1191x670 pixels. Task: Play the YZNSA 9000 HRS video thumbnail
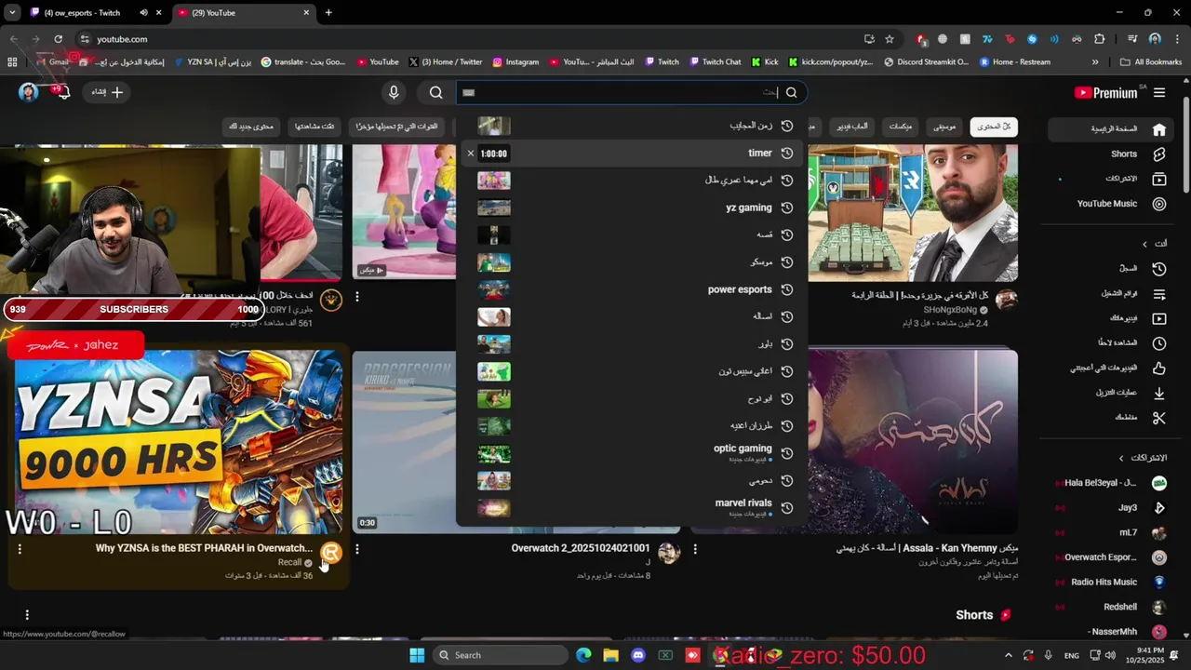(179, 442)
